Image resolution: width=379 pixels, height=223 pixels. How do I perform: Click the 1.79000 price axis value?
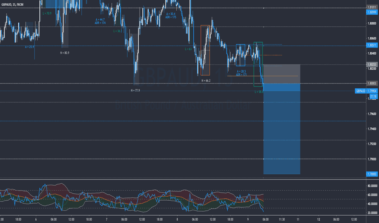tap(372, 159)
